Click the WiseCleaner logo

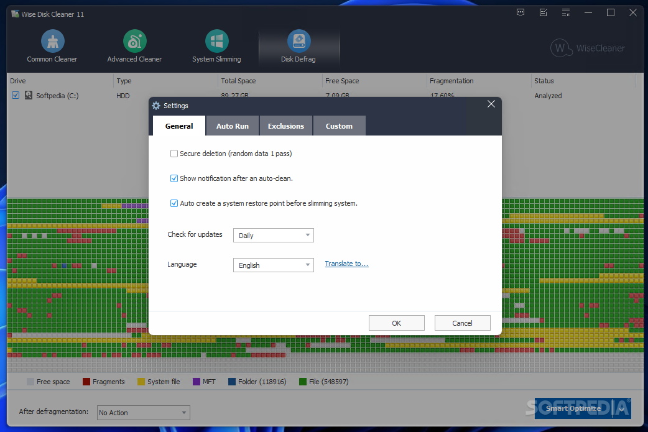588,48
